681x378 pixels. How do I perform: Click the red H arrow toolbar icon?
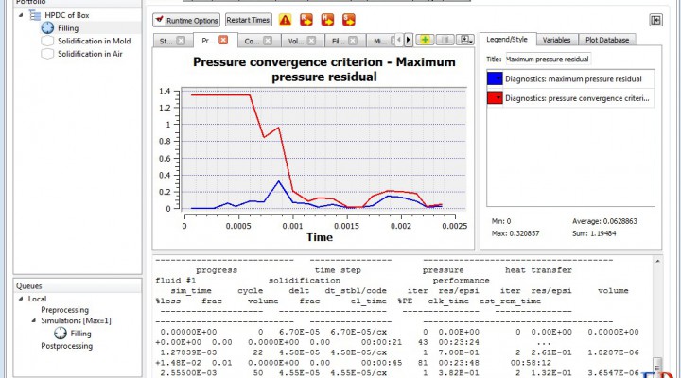tap(328, 20)
